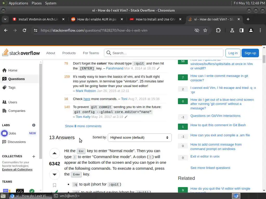
Task: Open See more linked questions
Action: pyautogui.click(x=210, y=168)
